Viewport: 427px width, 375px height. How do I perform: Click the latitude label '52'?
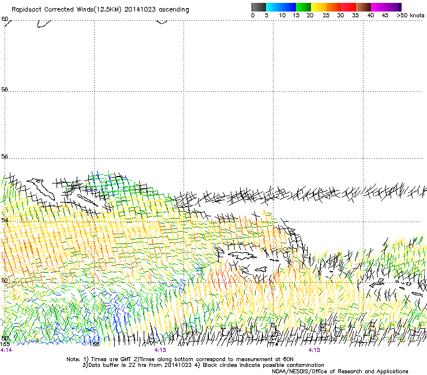coord(5,280)
